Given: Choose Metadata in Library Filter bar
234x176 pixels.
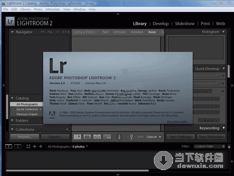Looking at the screenshot, I should pyautogui.click(x=137, y=32).
